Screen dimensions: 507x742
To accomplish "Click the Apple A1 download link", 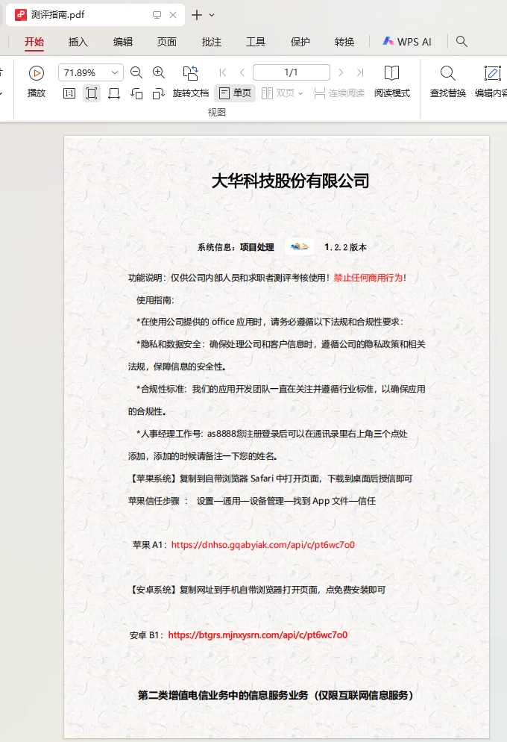I will (x=262, y=545).
